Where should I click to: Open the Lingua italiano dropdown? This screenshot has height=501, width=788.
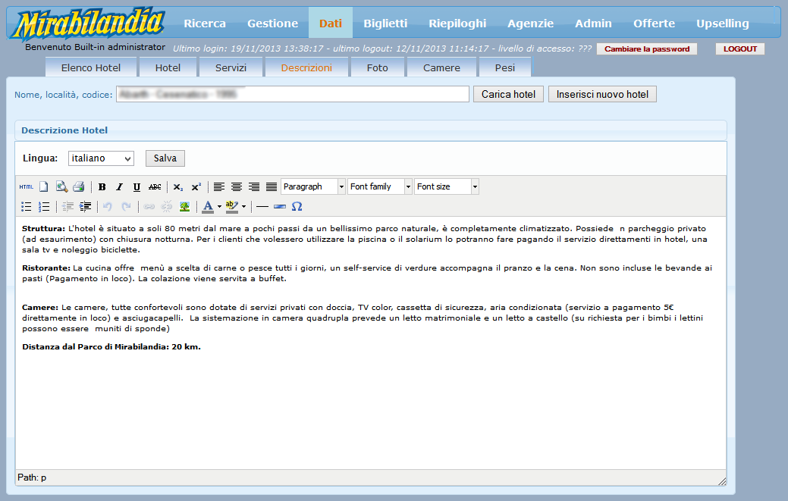point(101,158)
